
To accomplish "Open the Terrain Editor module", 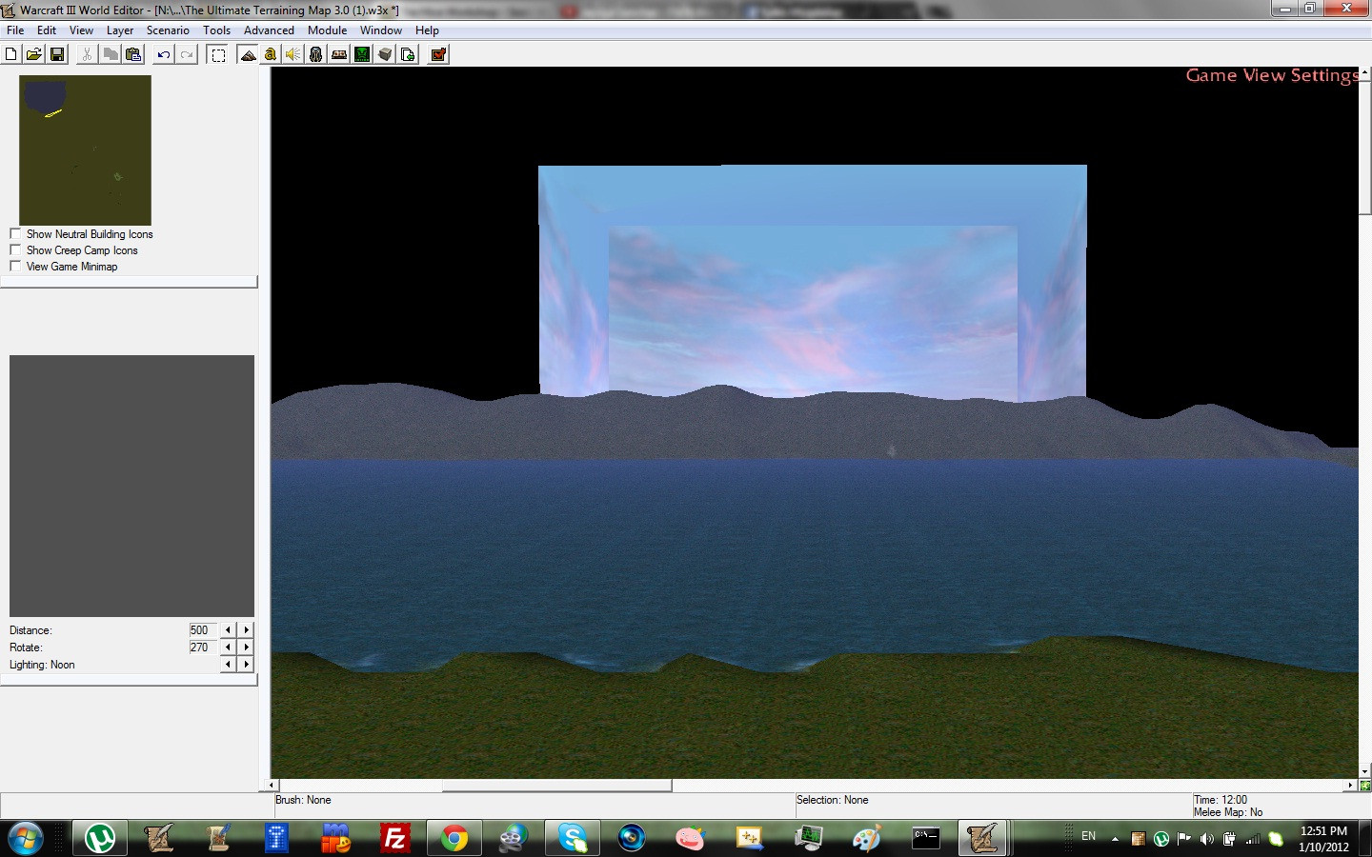I will tap(248, 54).
